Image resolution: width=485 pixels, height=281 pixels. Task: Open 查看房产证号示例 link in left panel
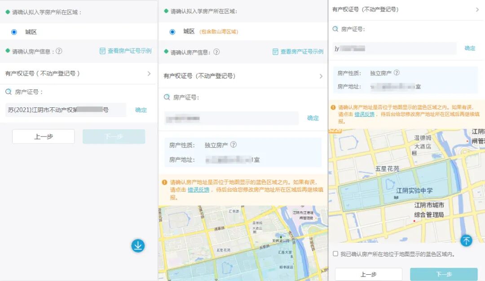pyautogui.click(x=129, y=51)
